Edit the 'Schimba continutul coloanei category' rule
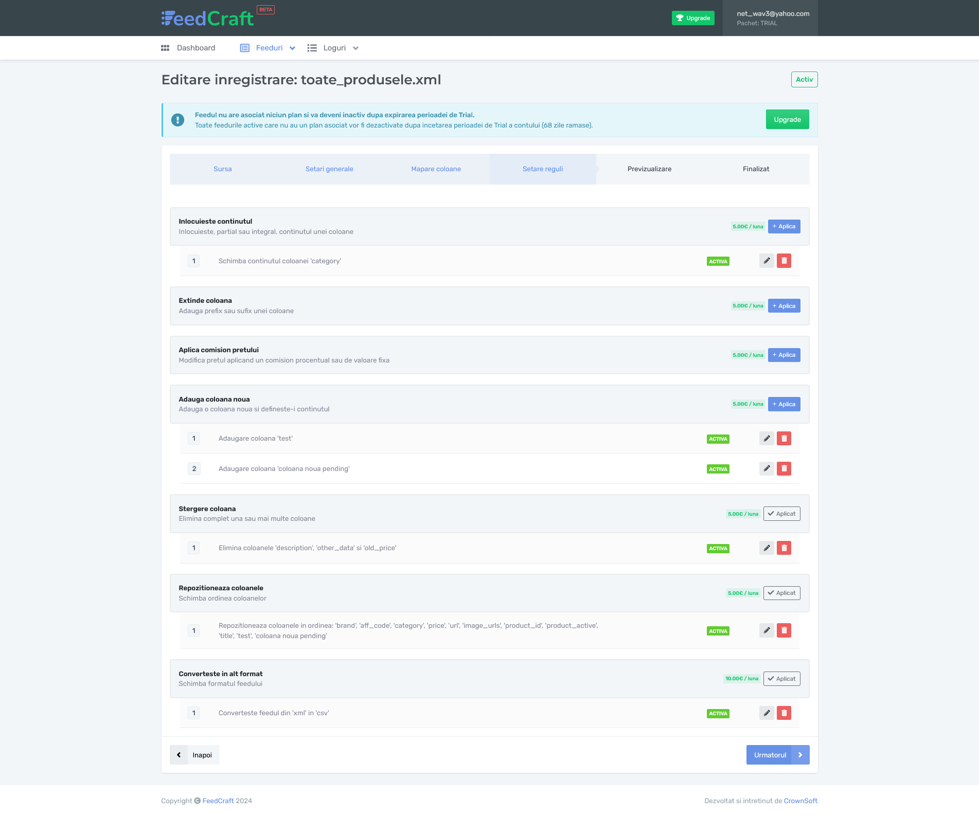 (x=767, y=261)
